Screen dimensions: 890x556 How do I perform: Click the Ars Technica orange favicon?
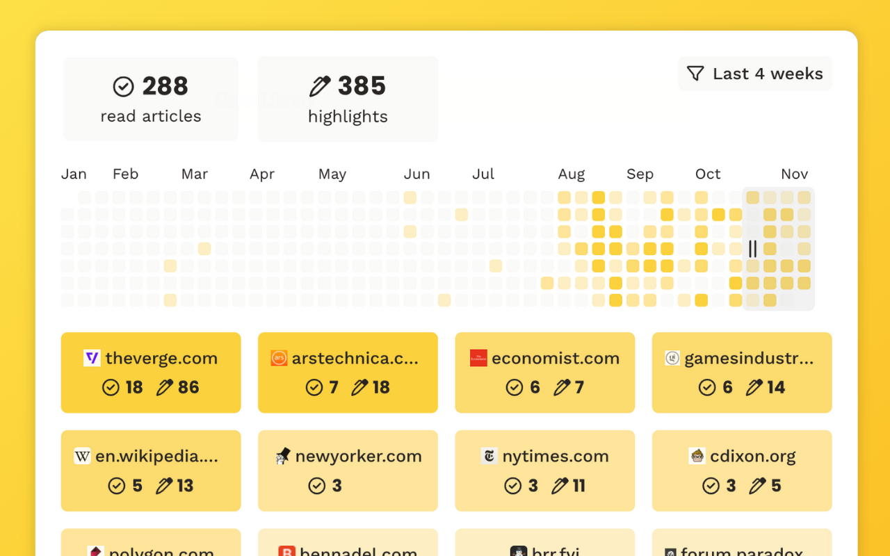(x=279, y=358)
